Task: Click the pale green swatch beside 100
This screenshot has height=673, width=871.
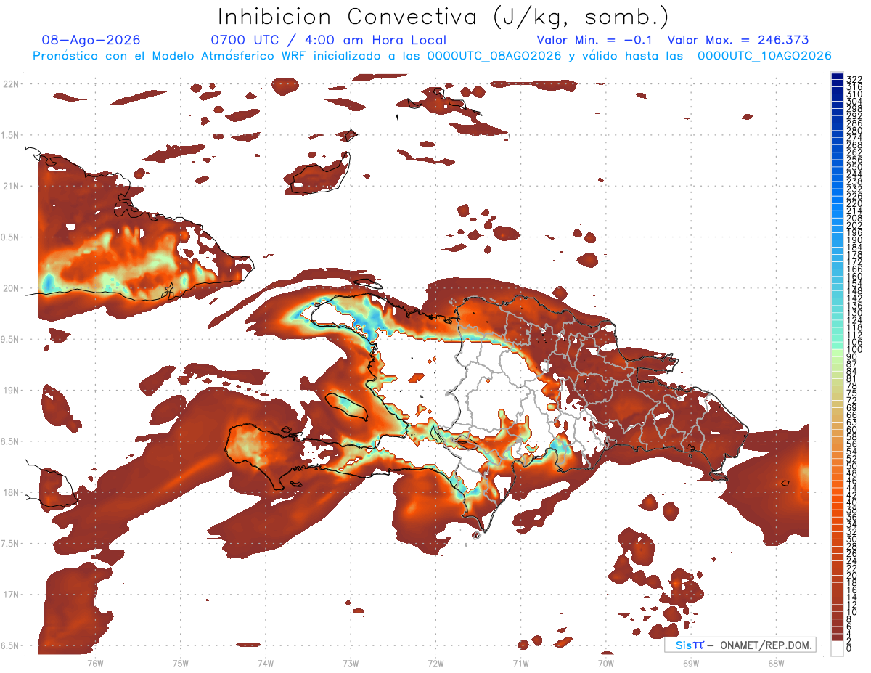Action: (x=837, y=352)
